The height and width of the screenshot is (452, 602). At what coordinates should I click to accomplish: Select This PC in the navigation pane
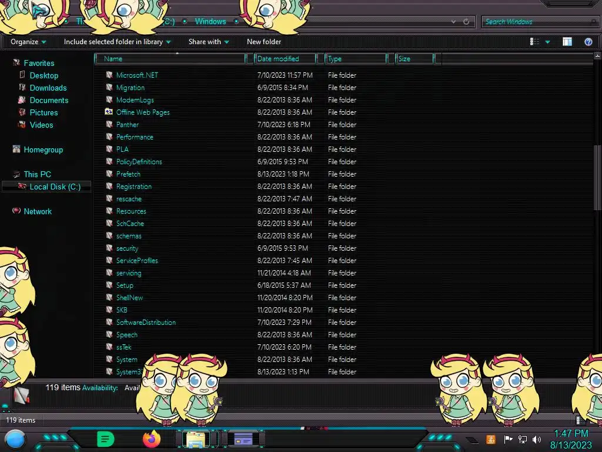[x=37, y=174]
